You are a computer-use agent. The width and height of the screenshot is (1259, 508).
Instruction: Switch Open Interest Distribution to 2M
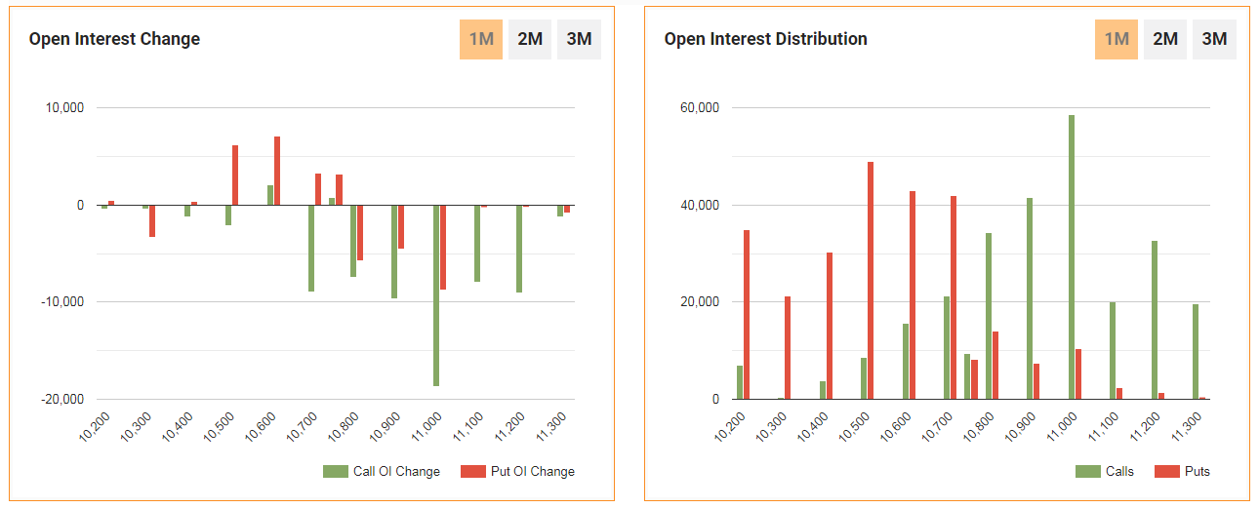[x=1165, y=40]
